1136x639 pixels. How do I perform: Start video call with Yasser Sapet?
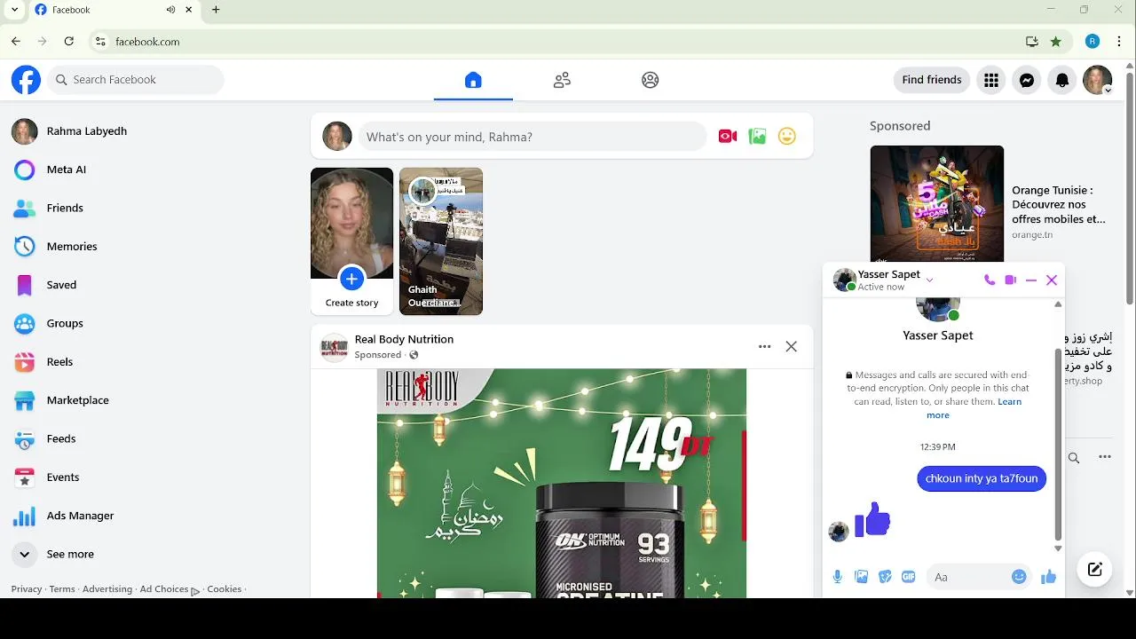click(x=1010, y=280)
